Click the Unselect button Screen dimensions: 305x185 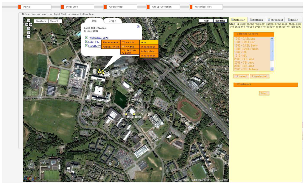(x=241, y=76)
